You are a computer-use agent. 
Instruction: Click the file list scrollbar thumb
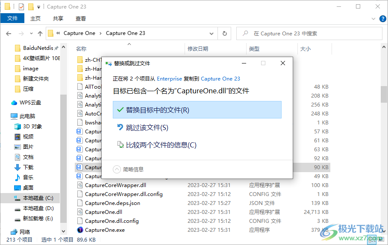click(384, 94)
